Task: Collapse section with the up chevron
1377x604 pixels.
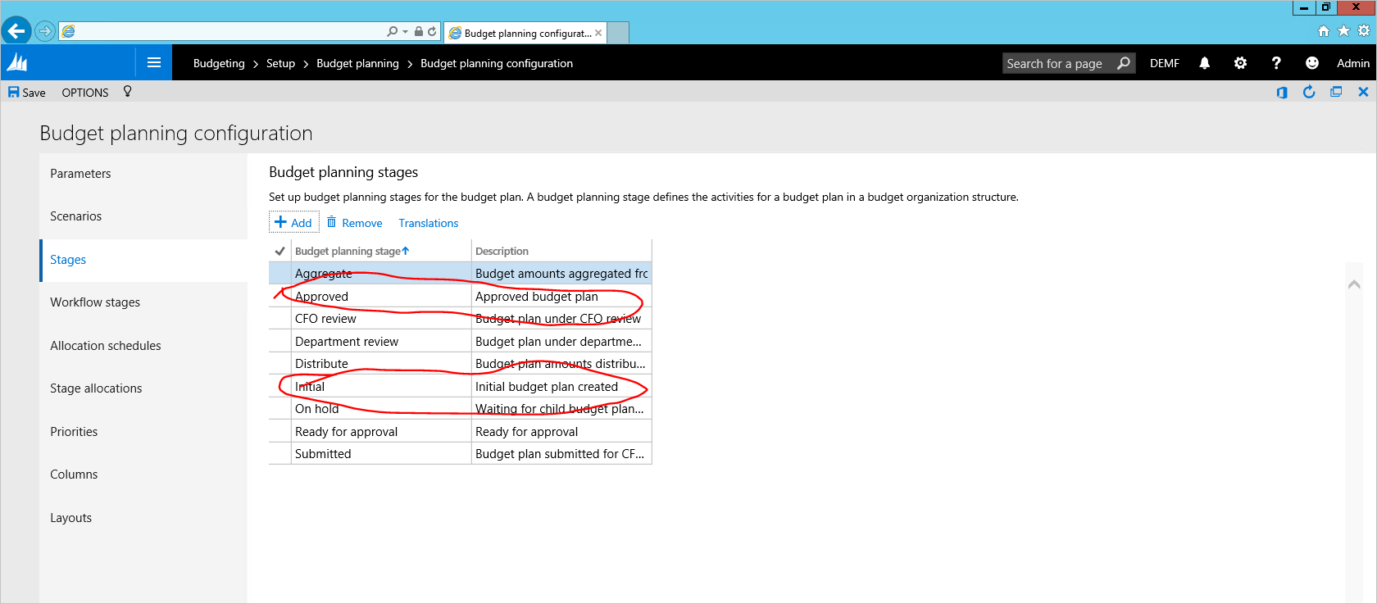Action: coord(1354,284)
